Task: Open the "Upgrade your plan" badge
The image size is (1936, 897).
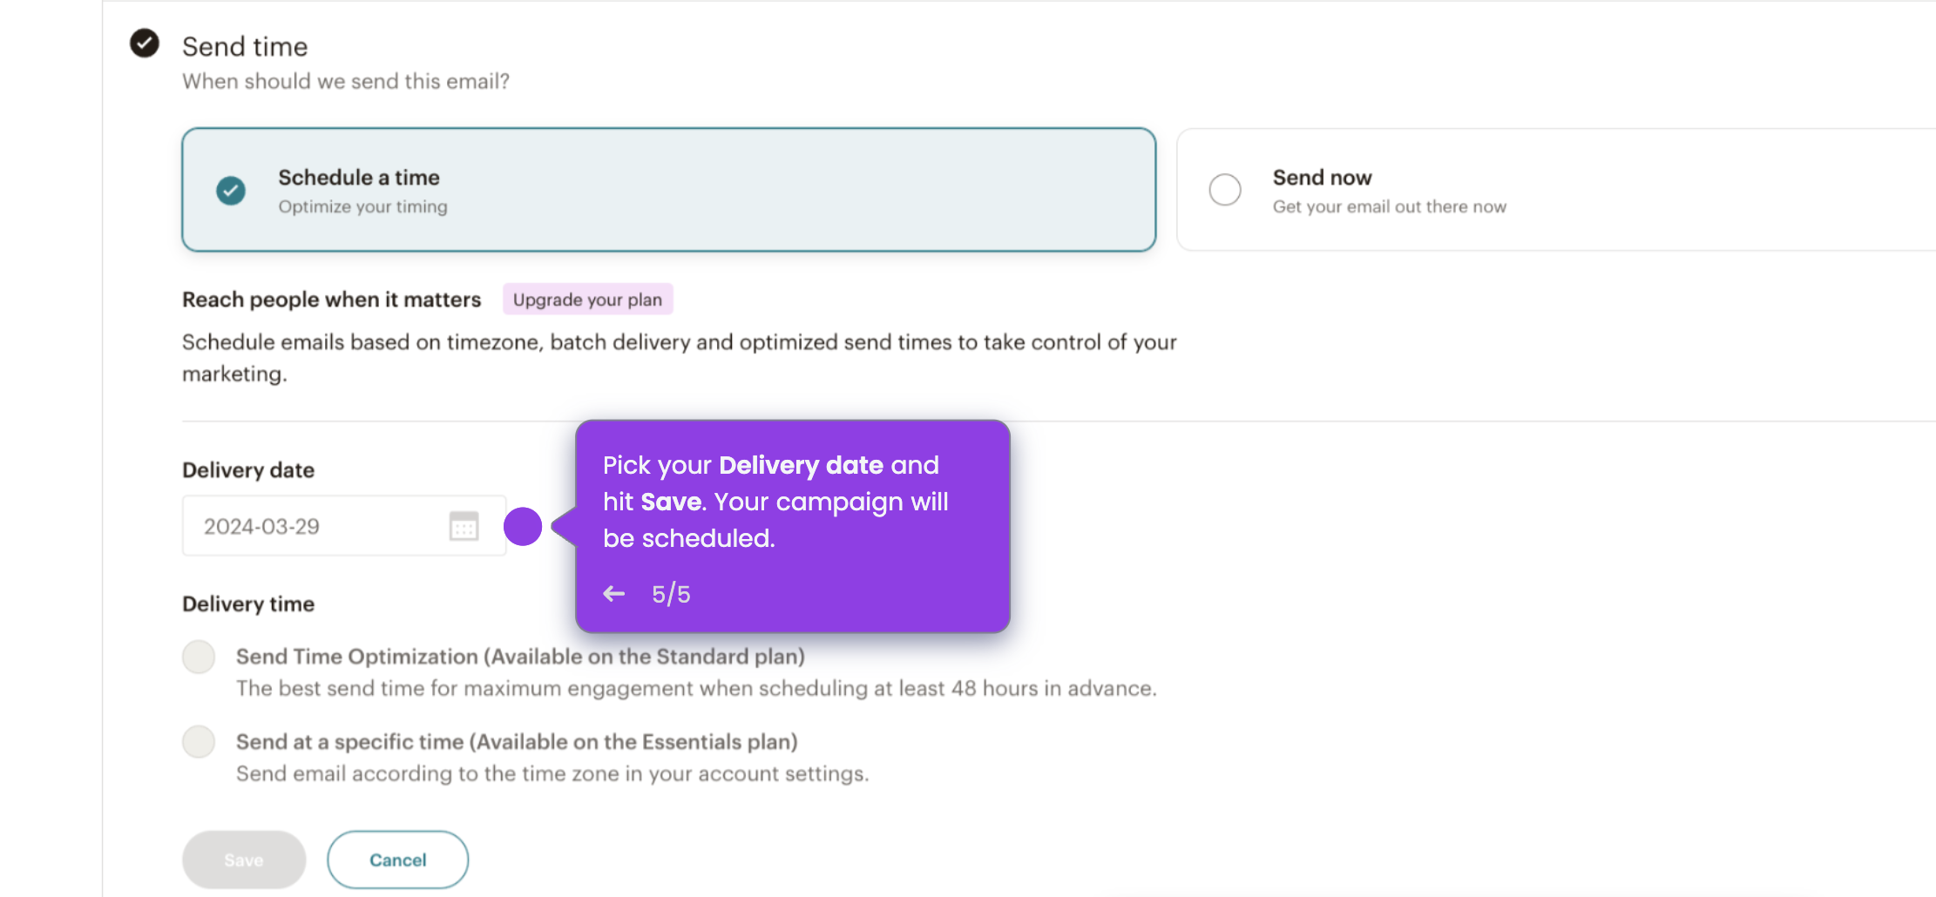Action: click(x=587, y=299)
